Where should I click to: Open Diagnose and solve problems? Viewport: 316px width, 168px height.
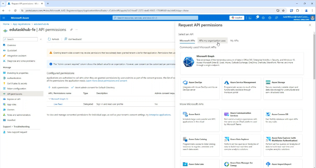(22, 61)
